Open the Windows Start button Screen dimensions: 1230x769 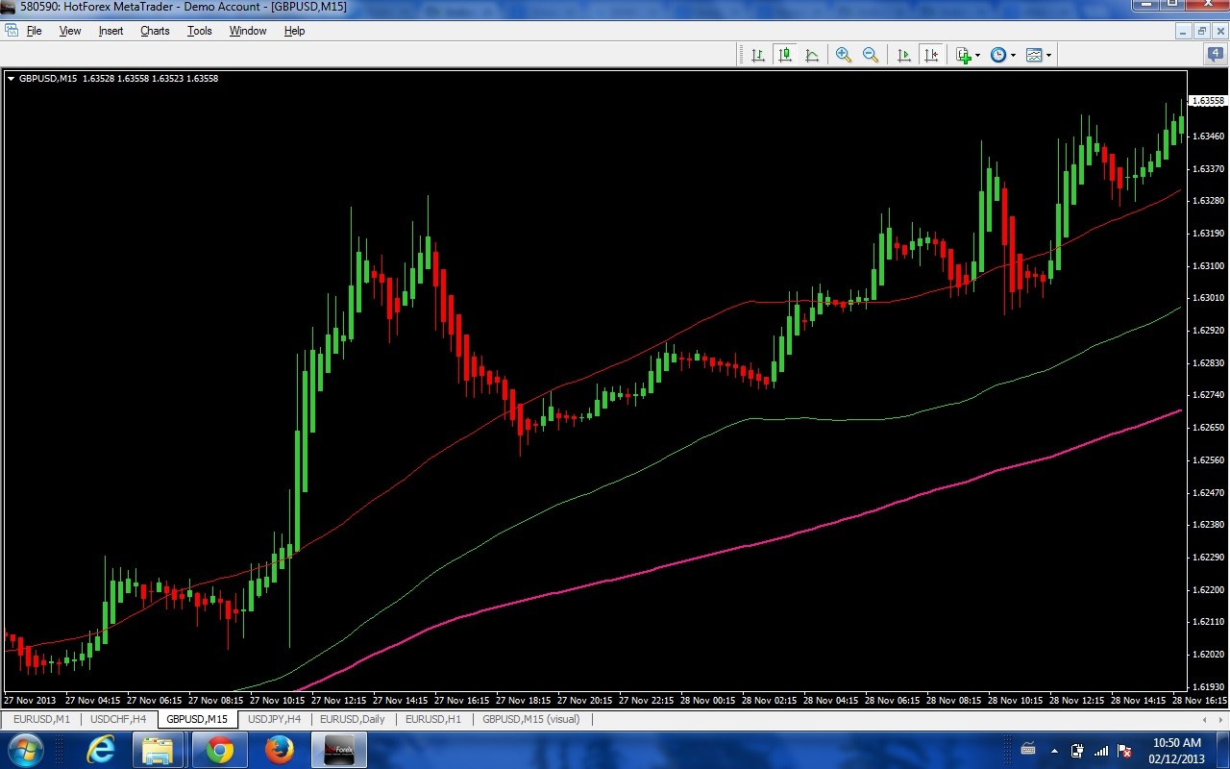tap(24, 750)
